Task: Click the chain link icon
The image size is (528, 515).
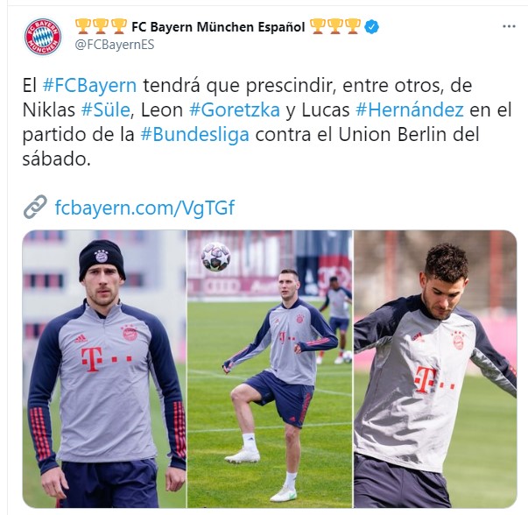Action: coord(35,207)
